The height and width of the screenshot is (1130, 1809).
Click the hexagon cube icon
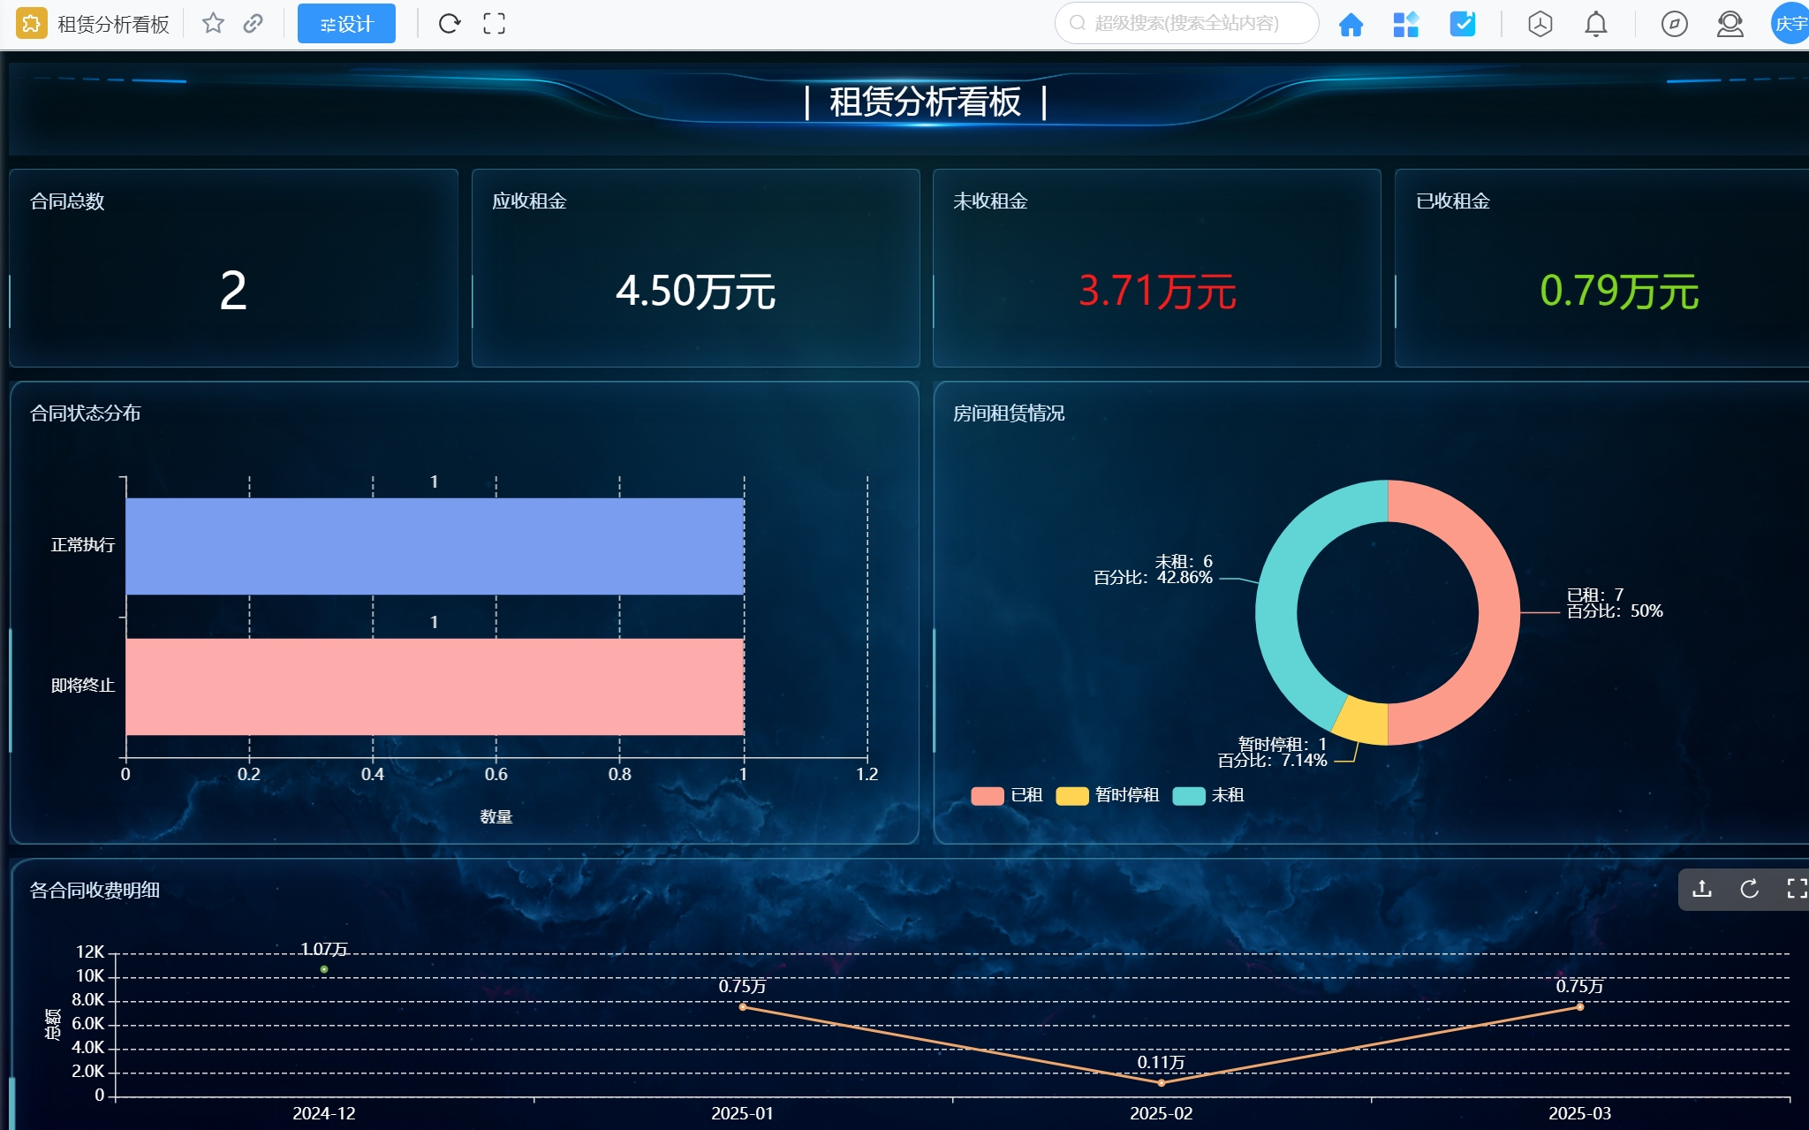[1540, 24]
